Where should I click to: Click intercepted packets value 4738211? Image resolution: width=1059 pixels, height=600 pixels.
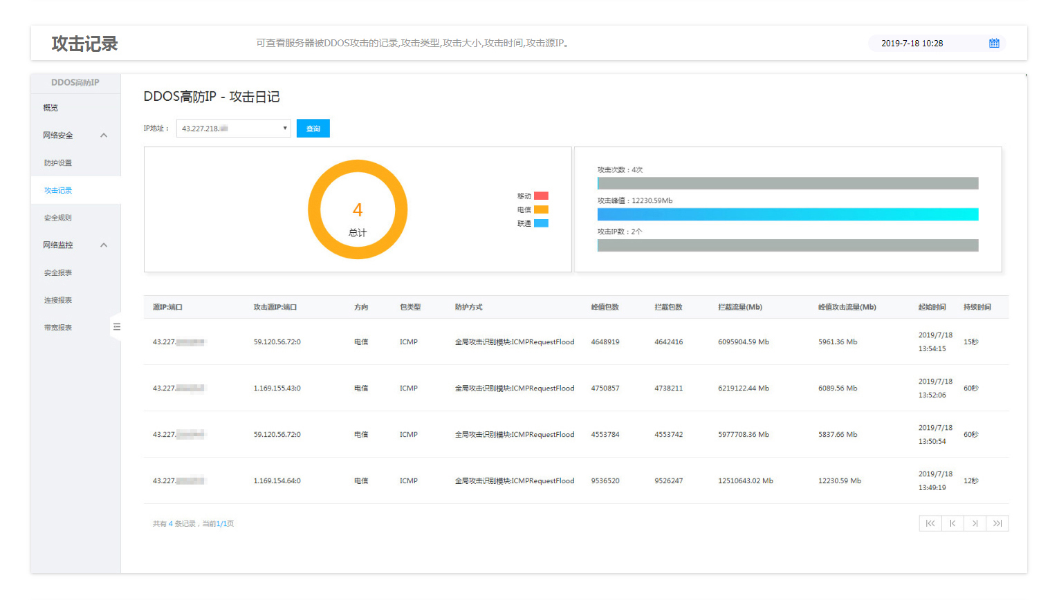tap(669, 388)
